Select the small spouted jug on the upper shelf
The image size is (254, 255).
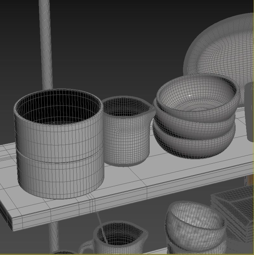click(x=128, y=131)
